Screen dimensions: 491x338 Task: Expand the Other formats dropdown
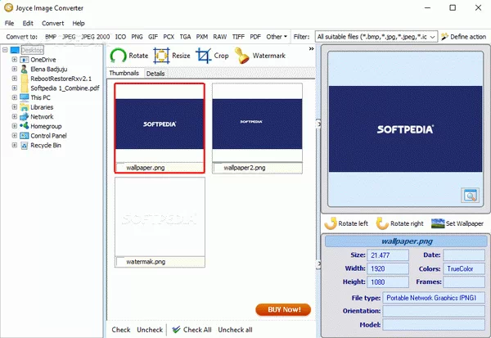[x=277, y=37]
